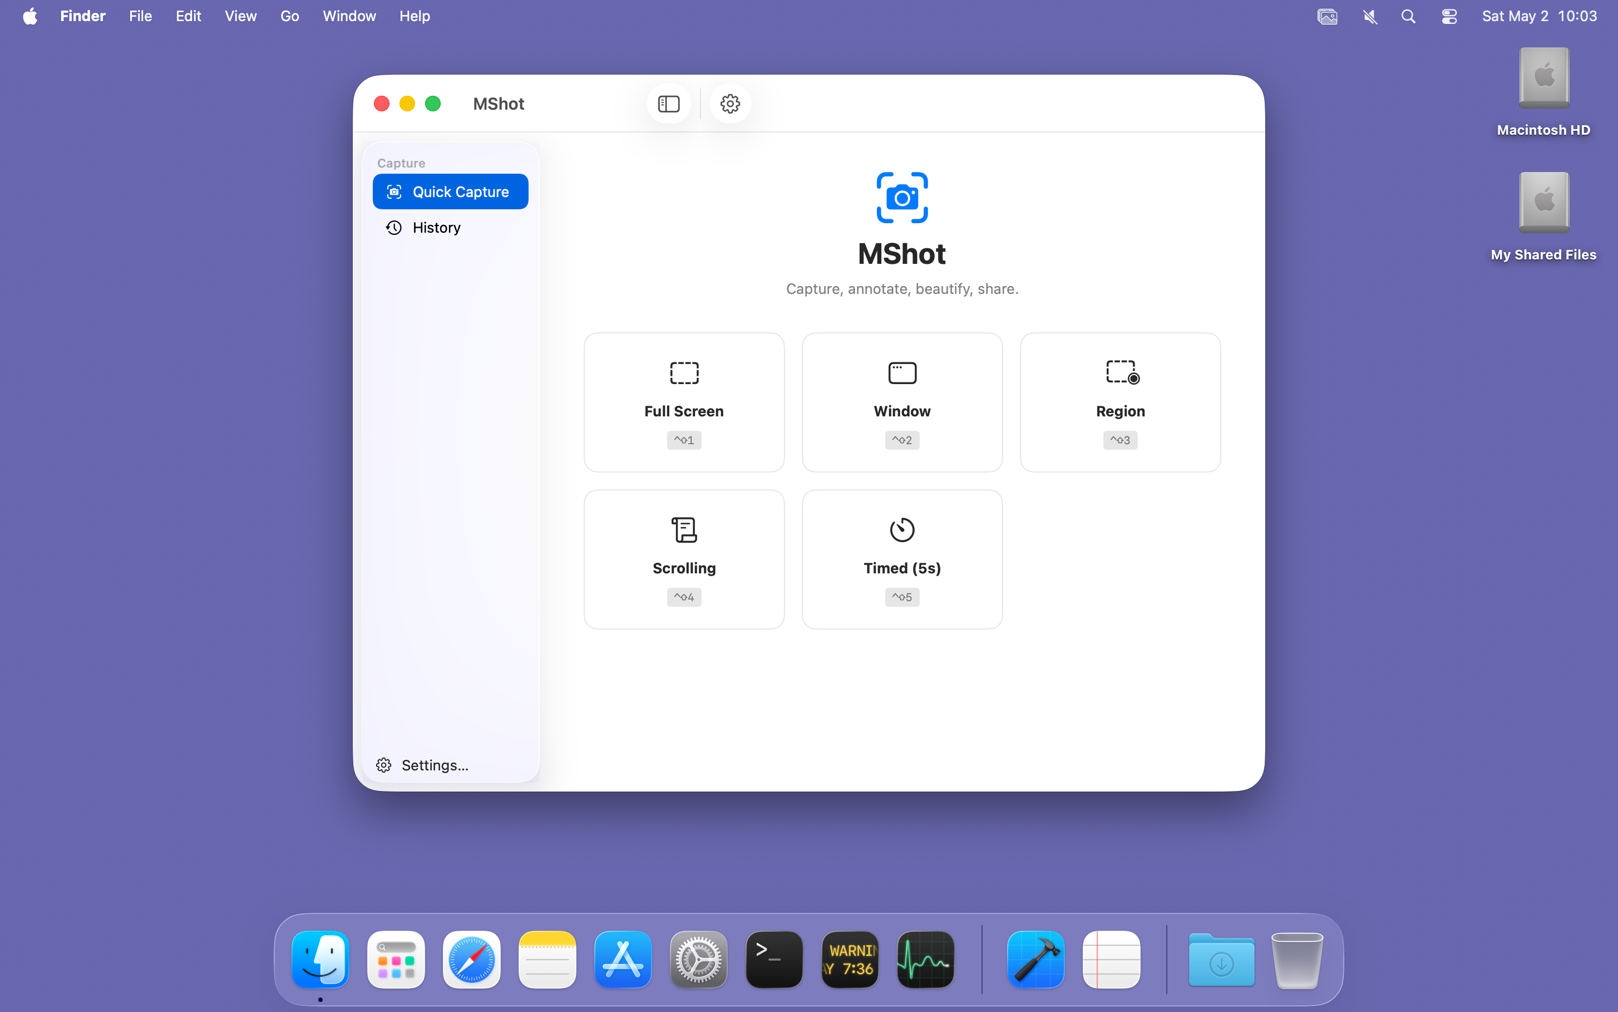The image size is (1618, 1012).
Task: Open Downloads folder in the Dock
Action: coord(1221,959)
